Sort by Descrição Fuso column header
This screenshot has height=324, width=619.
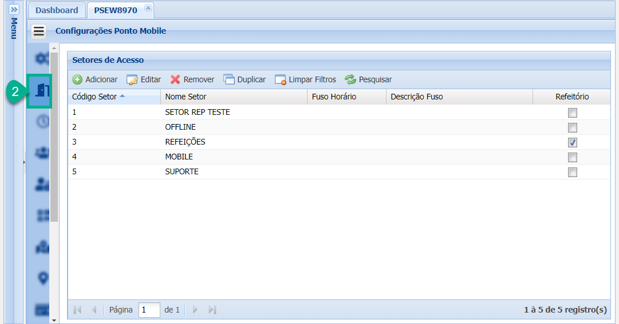click(x=459, y=97)
